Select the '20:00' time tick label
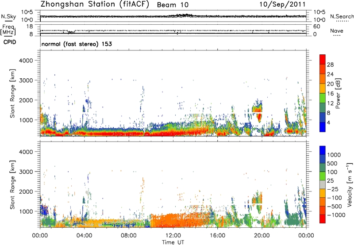The height and width of the screenshot is (245, 354). (x=262, y=236)
